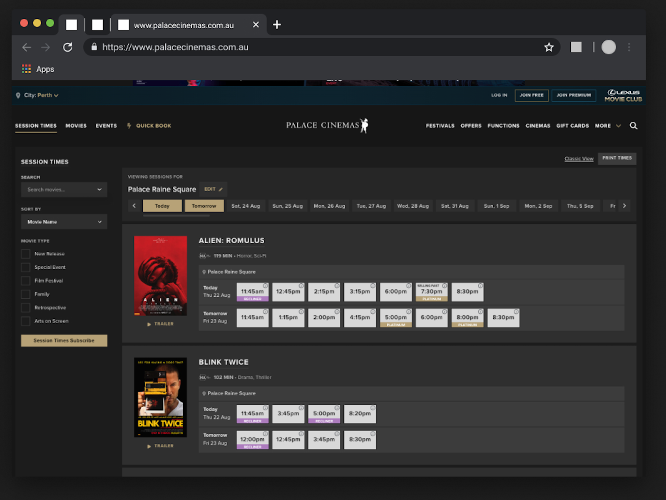The height and width of the screenshot is (500, 666).
Task: Bookmark the page with the star icon
Action: [549, 47]
